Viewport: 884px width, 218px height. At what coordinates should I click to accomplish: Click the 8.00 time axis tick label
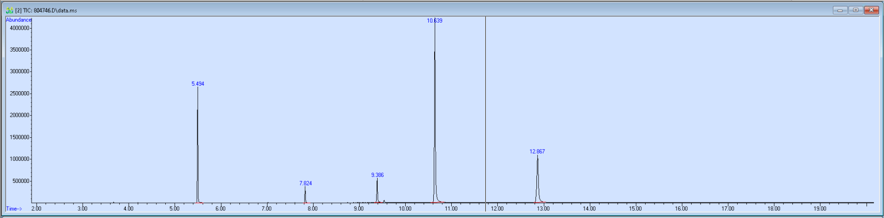313,208
